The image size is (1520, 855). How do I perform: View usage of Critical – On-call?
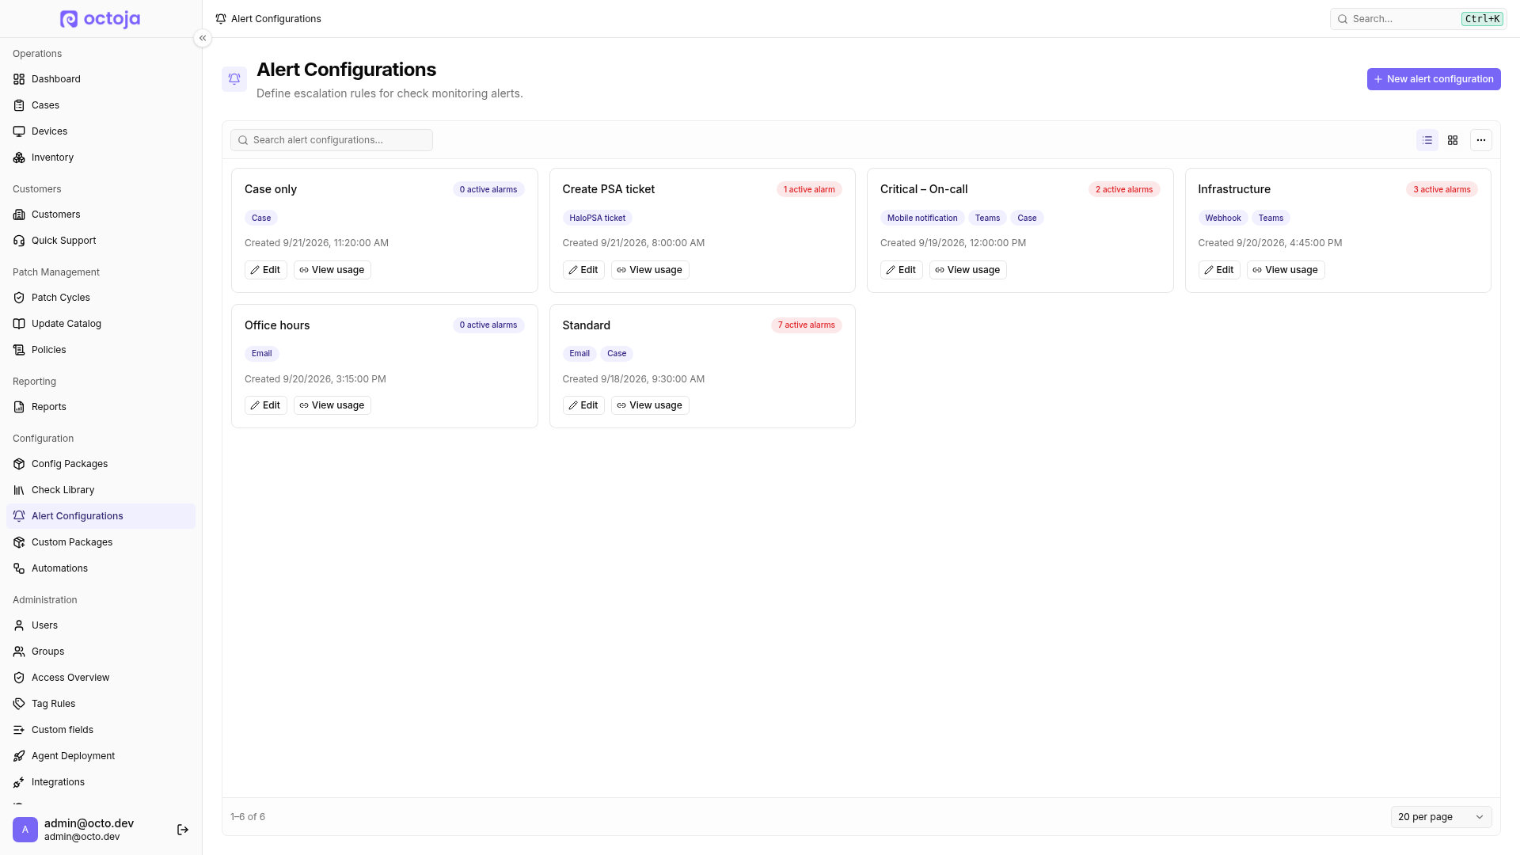[x=968, y=270]
